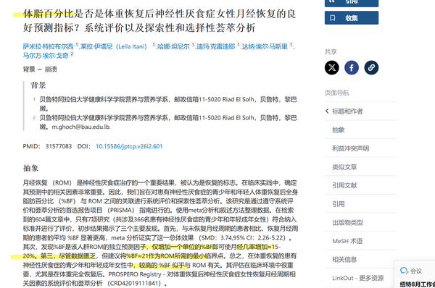This screenshot has width=435, height=288.
Task: Open LinkOut - 更多资源 section
Action: coord(358,278)
